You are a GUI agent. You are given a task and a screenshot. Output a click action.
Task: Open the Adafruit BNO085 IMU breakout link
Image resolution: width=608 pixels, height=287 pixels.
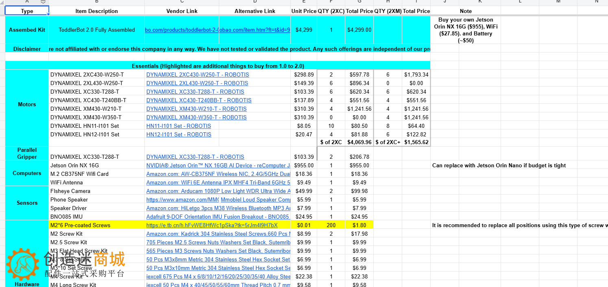click(x=218, y=217)
